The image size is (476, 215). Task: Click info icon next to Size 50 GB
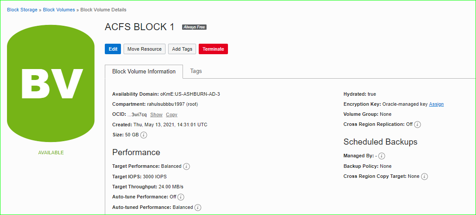(x=144, y=135)
